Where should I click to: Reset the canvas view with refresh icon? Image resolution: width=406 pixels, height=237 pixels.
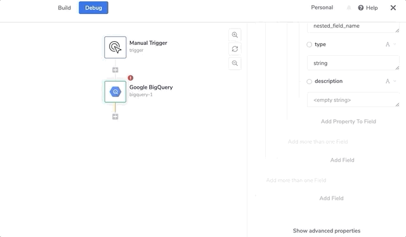click(x=235, y=49)
